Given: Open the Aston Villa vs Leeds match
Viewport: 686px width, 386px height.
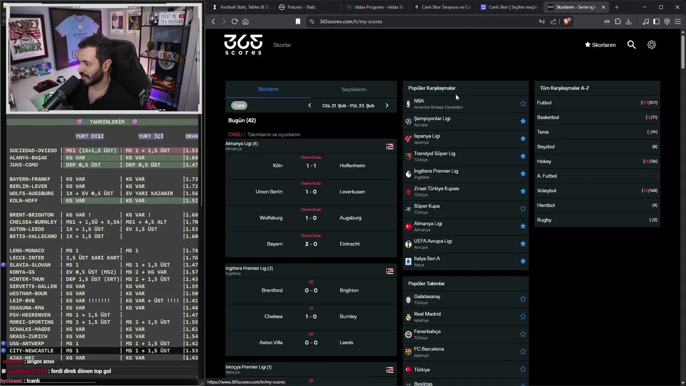Looking at the screenshot, I should click(x=311, y=343).
